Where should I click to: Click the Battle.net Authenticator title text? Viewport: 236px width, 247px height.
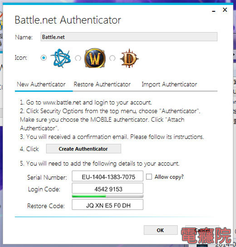pos(68,20)
